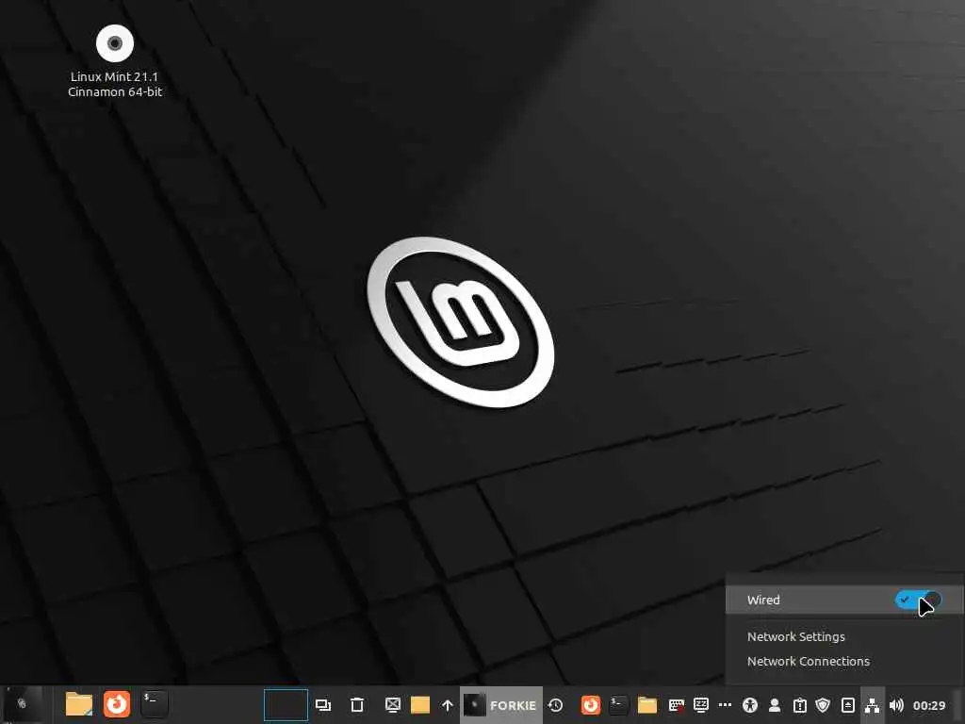Open the notifications applet
The image size is (965, 724).
tap(799, 705)
